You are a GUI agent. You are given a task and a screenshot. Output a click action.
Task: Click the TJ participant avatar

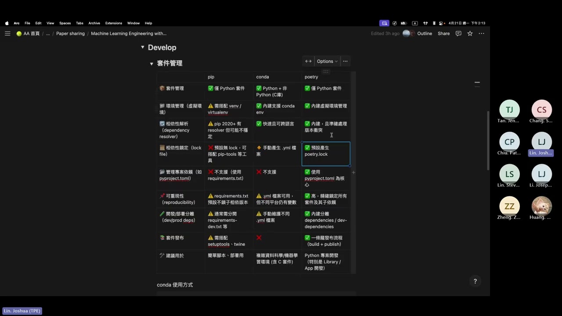[x=509, y=110]
